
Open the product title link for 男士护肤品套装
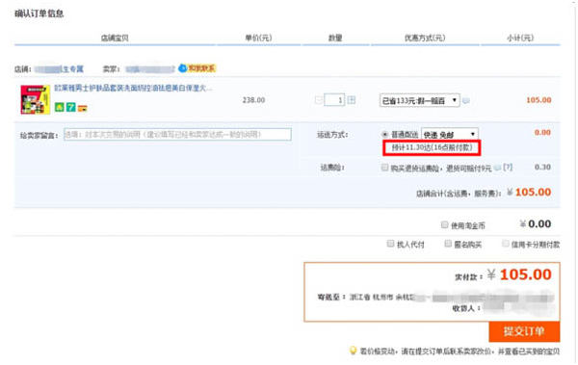[x=133, y=89]
